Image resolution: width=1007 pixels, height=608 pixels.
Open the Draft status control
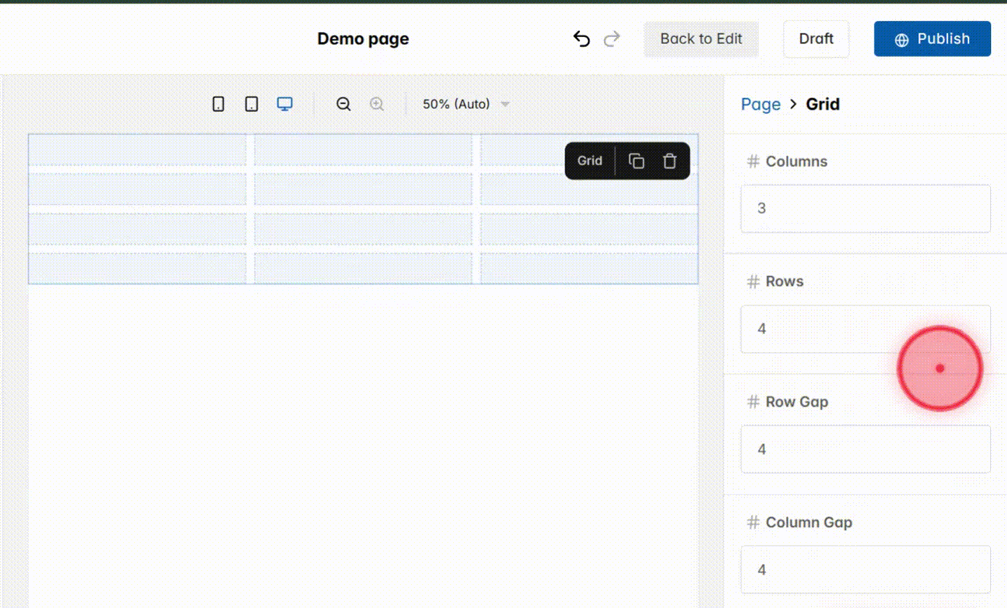point(816,39)
